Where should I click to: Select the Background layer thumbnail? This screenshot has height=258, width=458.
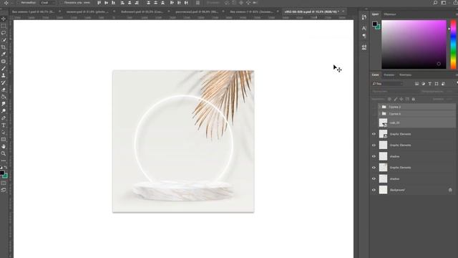pos(383,190)
